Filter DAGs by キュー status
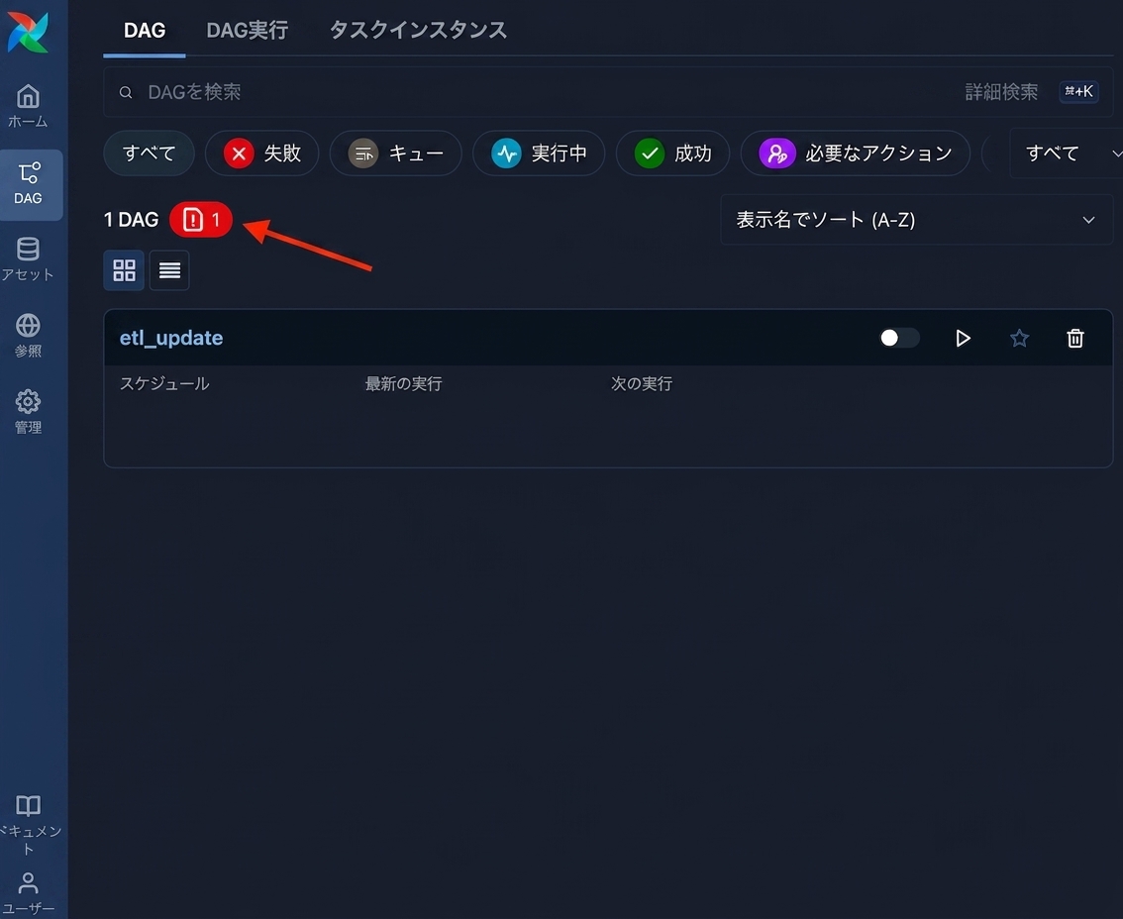 [x=396, y=153]
